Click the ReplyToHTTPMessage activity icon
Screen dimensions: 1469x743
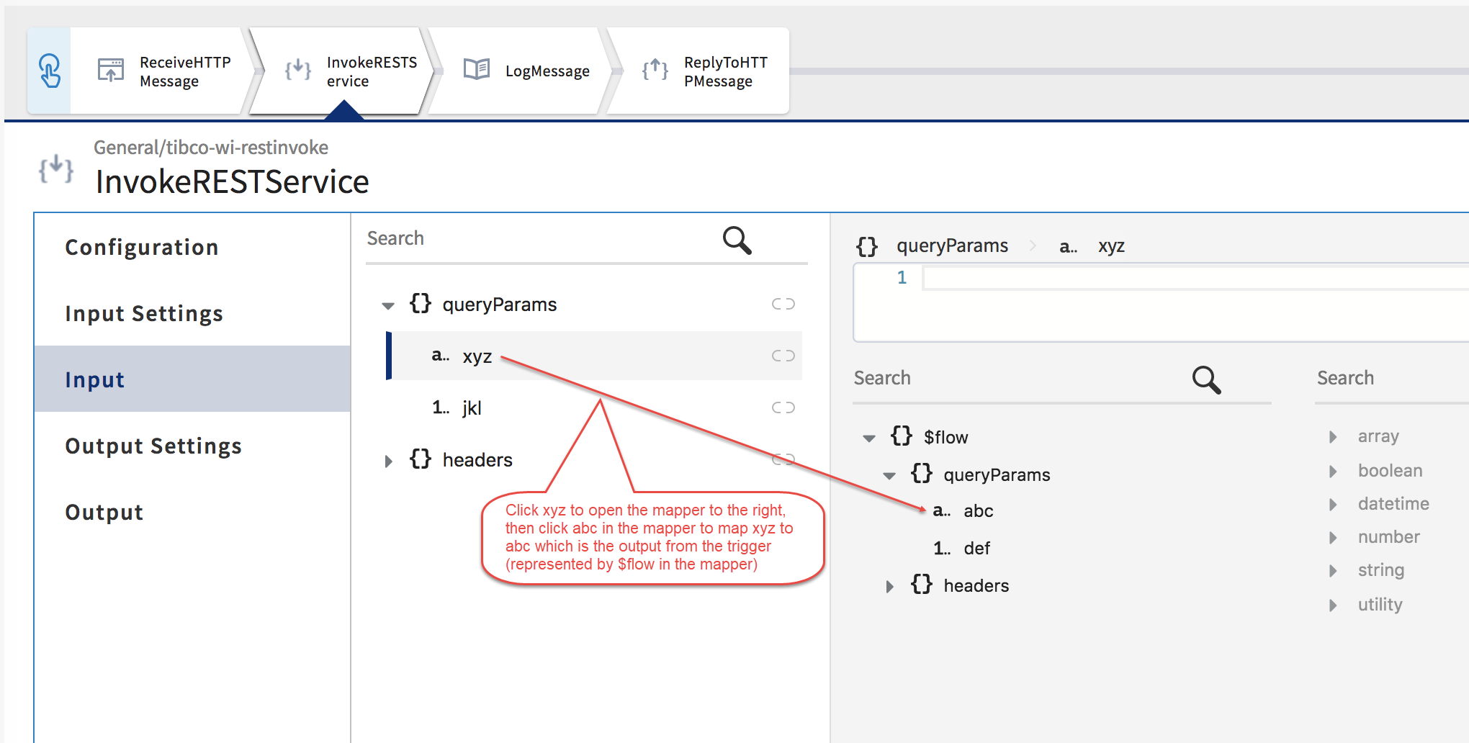point(655,70)
